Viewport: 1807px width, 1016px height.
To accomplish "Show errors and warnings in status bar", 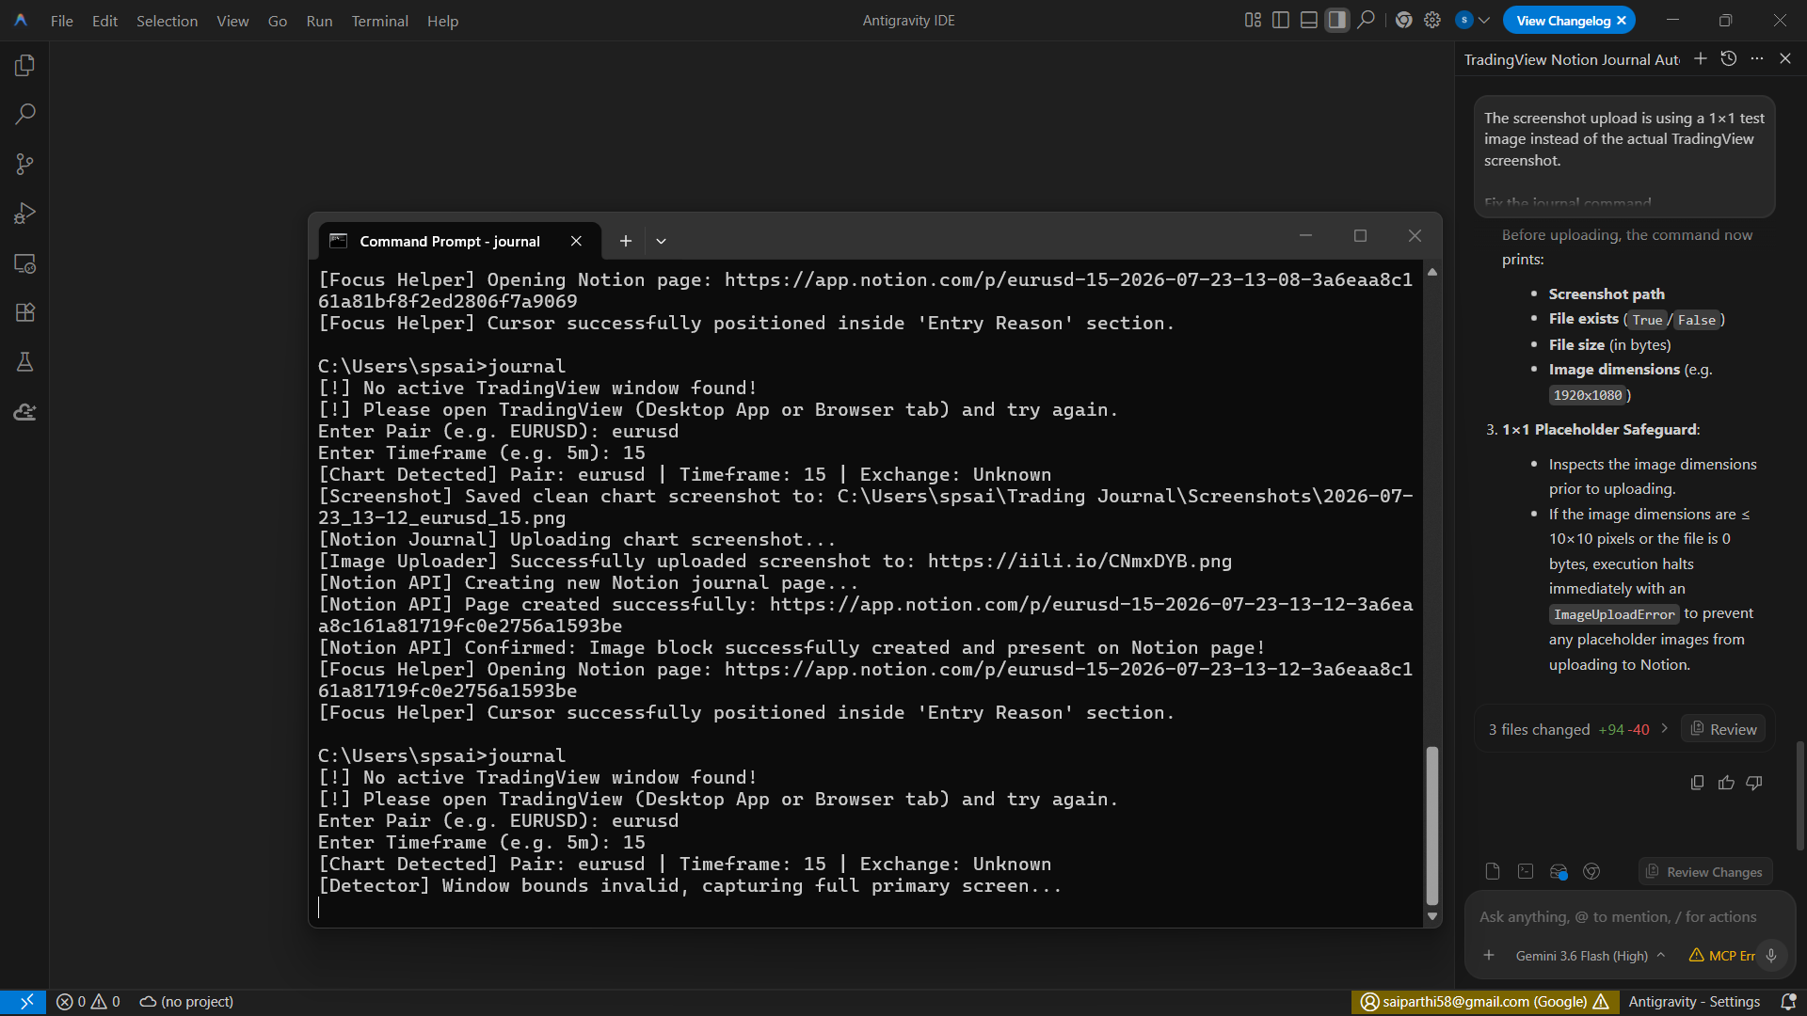I will pyautogui.click(x=88, y=1002).
